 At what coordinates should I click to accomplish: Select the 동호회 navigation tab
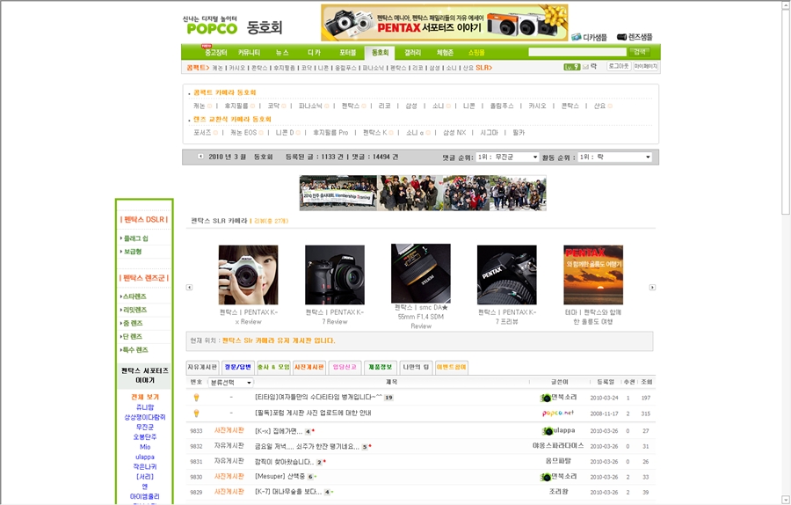pos(380,53)
